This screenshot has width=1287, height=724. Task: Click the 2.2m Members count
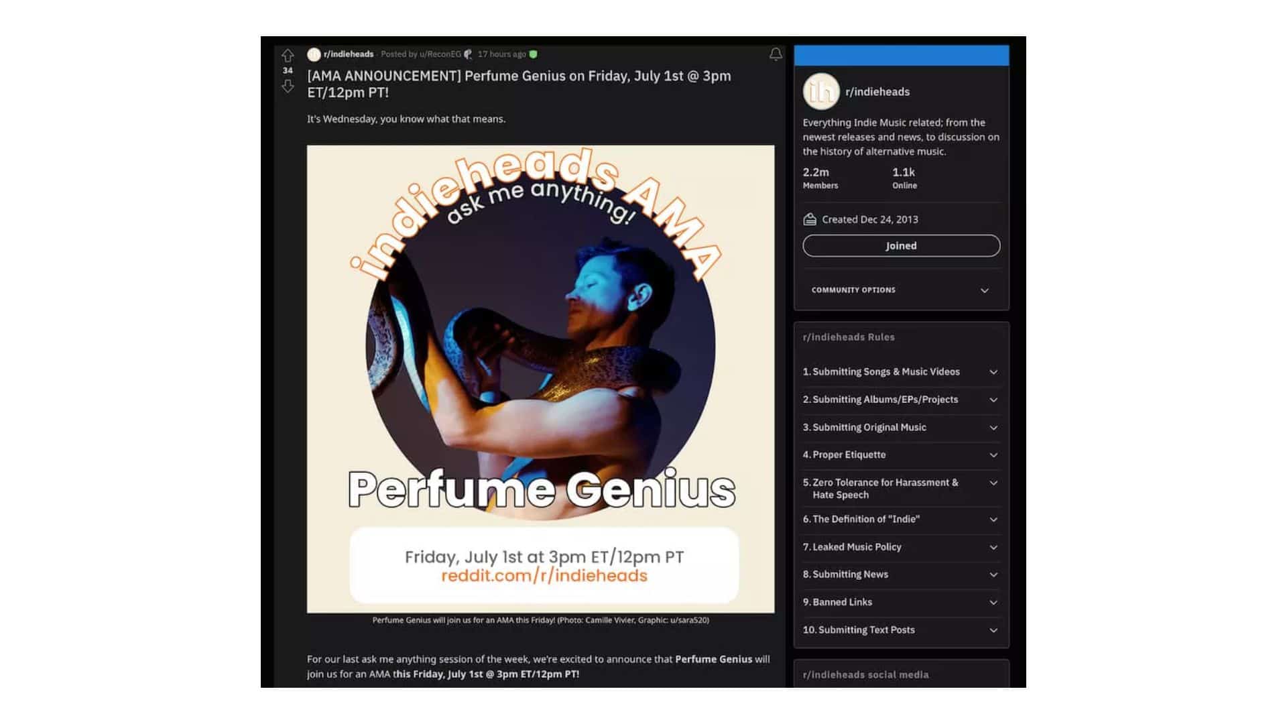[820, 178]
